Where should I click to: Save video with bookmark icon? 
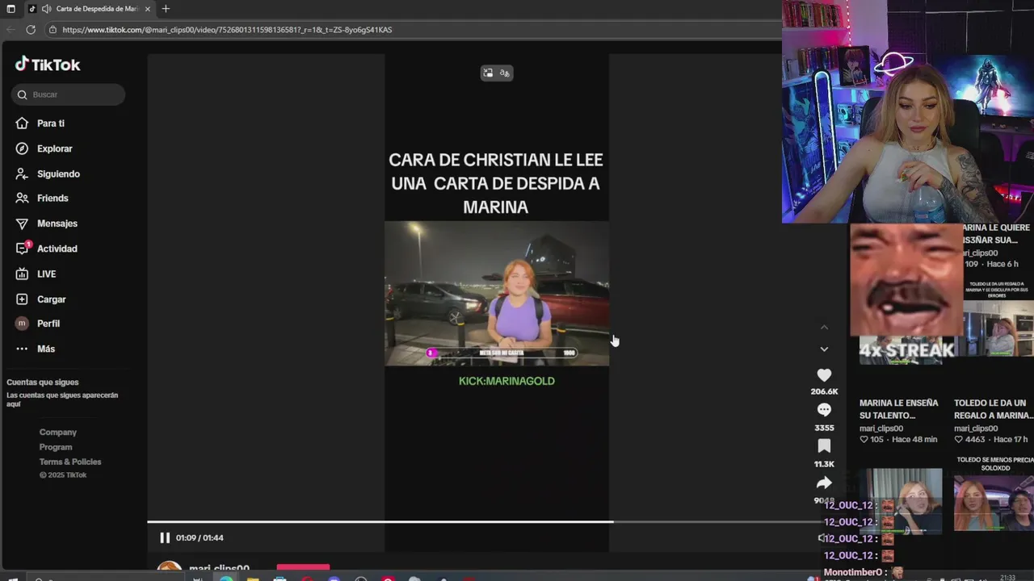(x=824, y=446)
